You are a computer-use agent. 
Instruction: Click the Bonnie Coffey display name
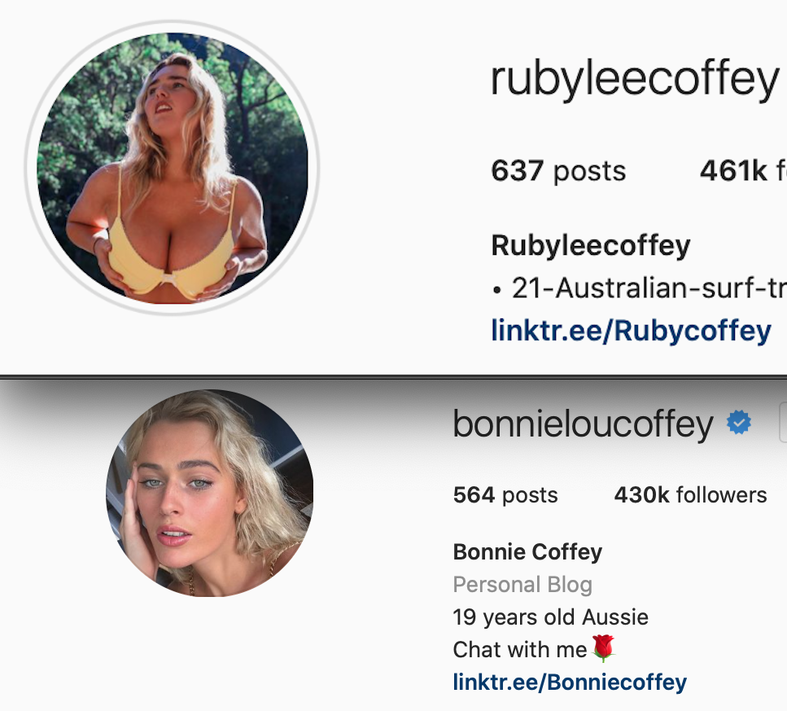(527, 552)
